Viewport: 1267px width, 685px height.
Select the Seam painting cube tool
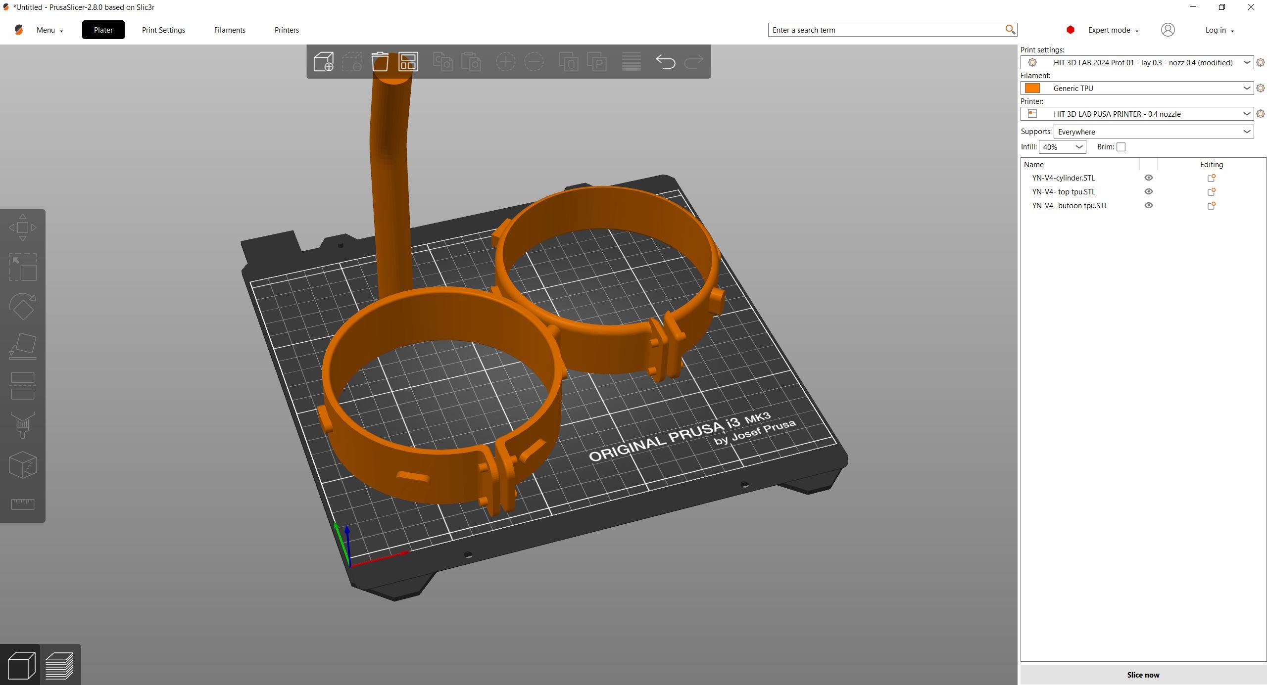coord(23,465)
